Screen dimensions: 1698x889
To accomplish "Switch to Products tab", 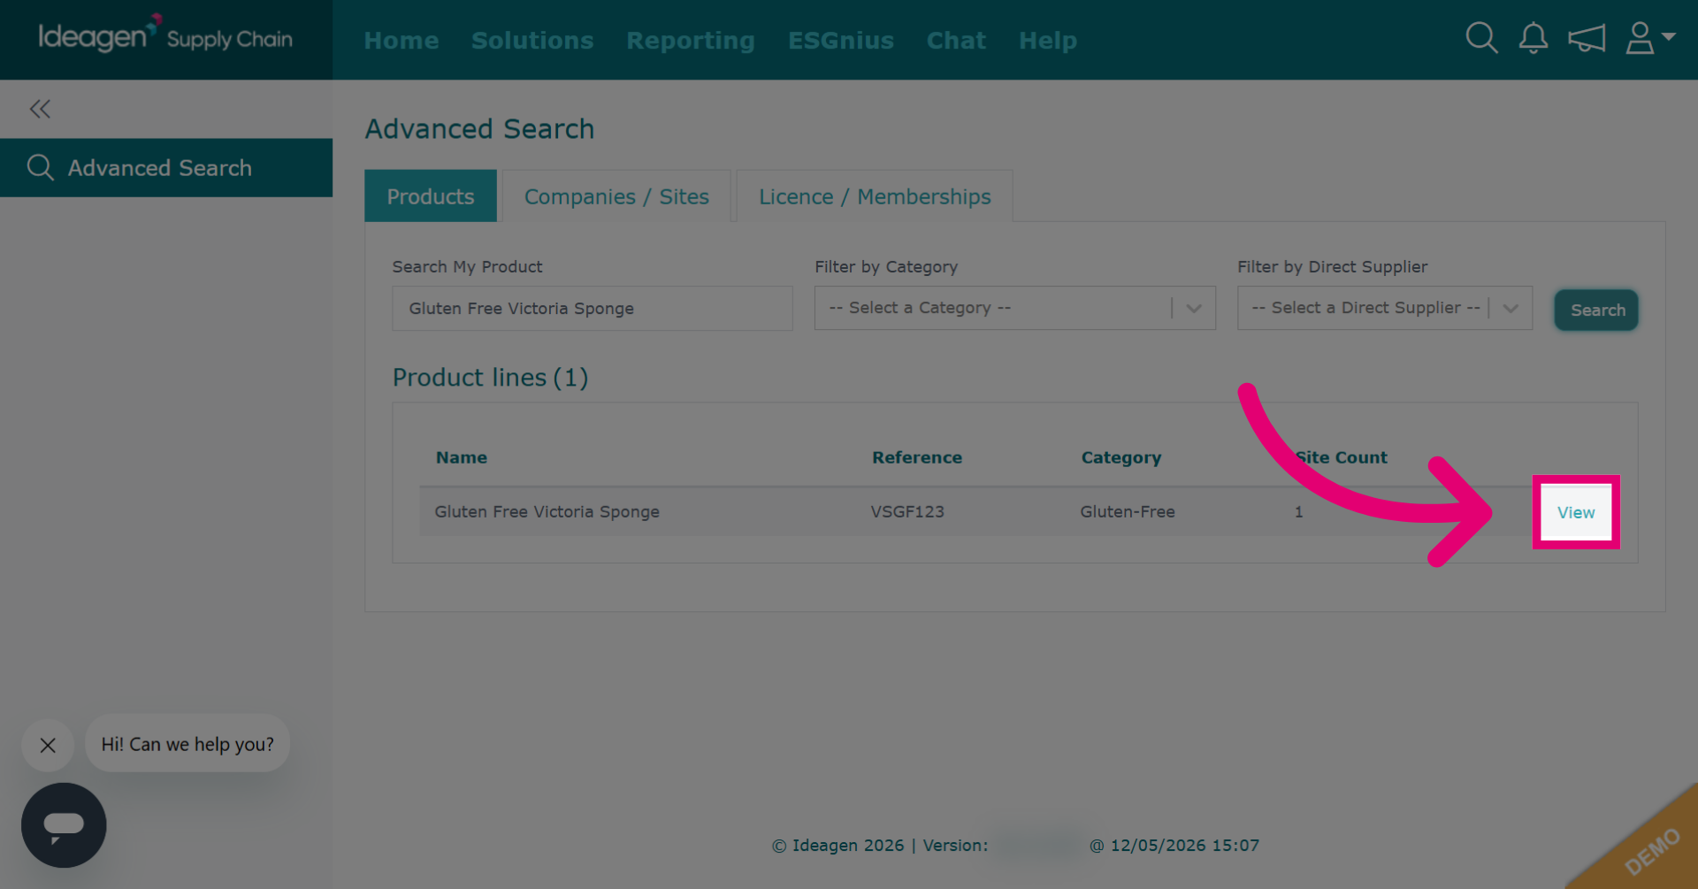I will tap(431, 196).
